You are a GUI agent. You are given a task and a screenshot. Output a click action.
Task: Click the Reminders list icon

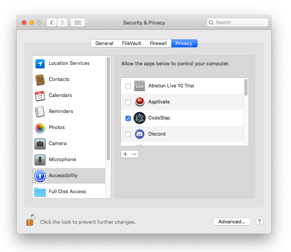40,112
